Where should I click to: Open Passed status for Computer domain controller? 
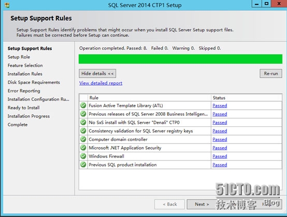[220, 139]
